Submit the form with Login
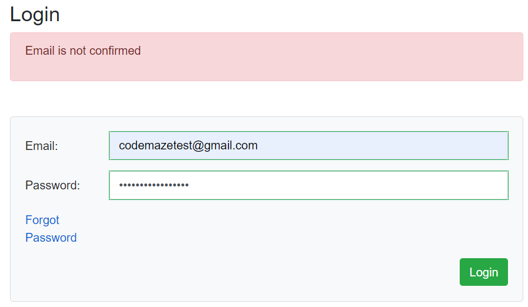Viewport: 528px width, 307px height. click(483, 272)
